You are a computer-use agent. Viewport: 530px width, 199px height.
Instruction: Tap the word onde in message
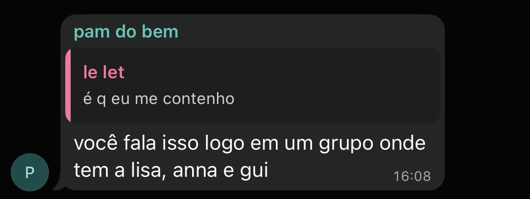pyautogui.click(x=402, y=143)
